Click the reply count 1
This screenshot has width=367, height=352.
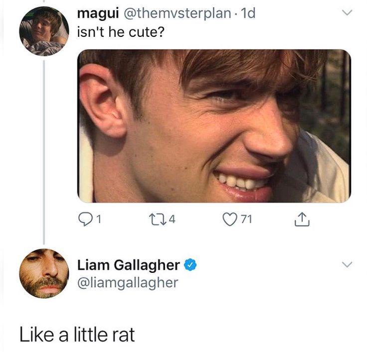pos(99,220)
